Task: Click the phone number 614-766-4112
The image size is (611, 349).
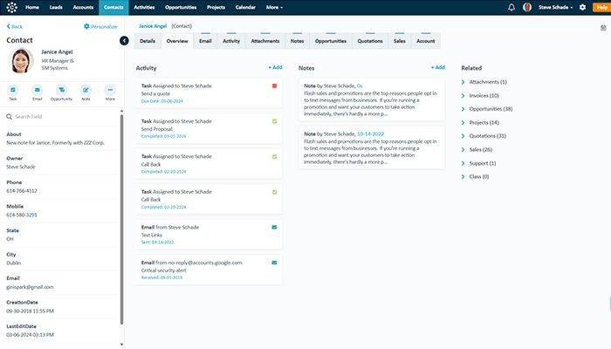Action: pyautogui.click(x=22, y=191)
